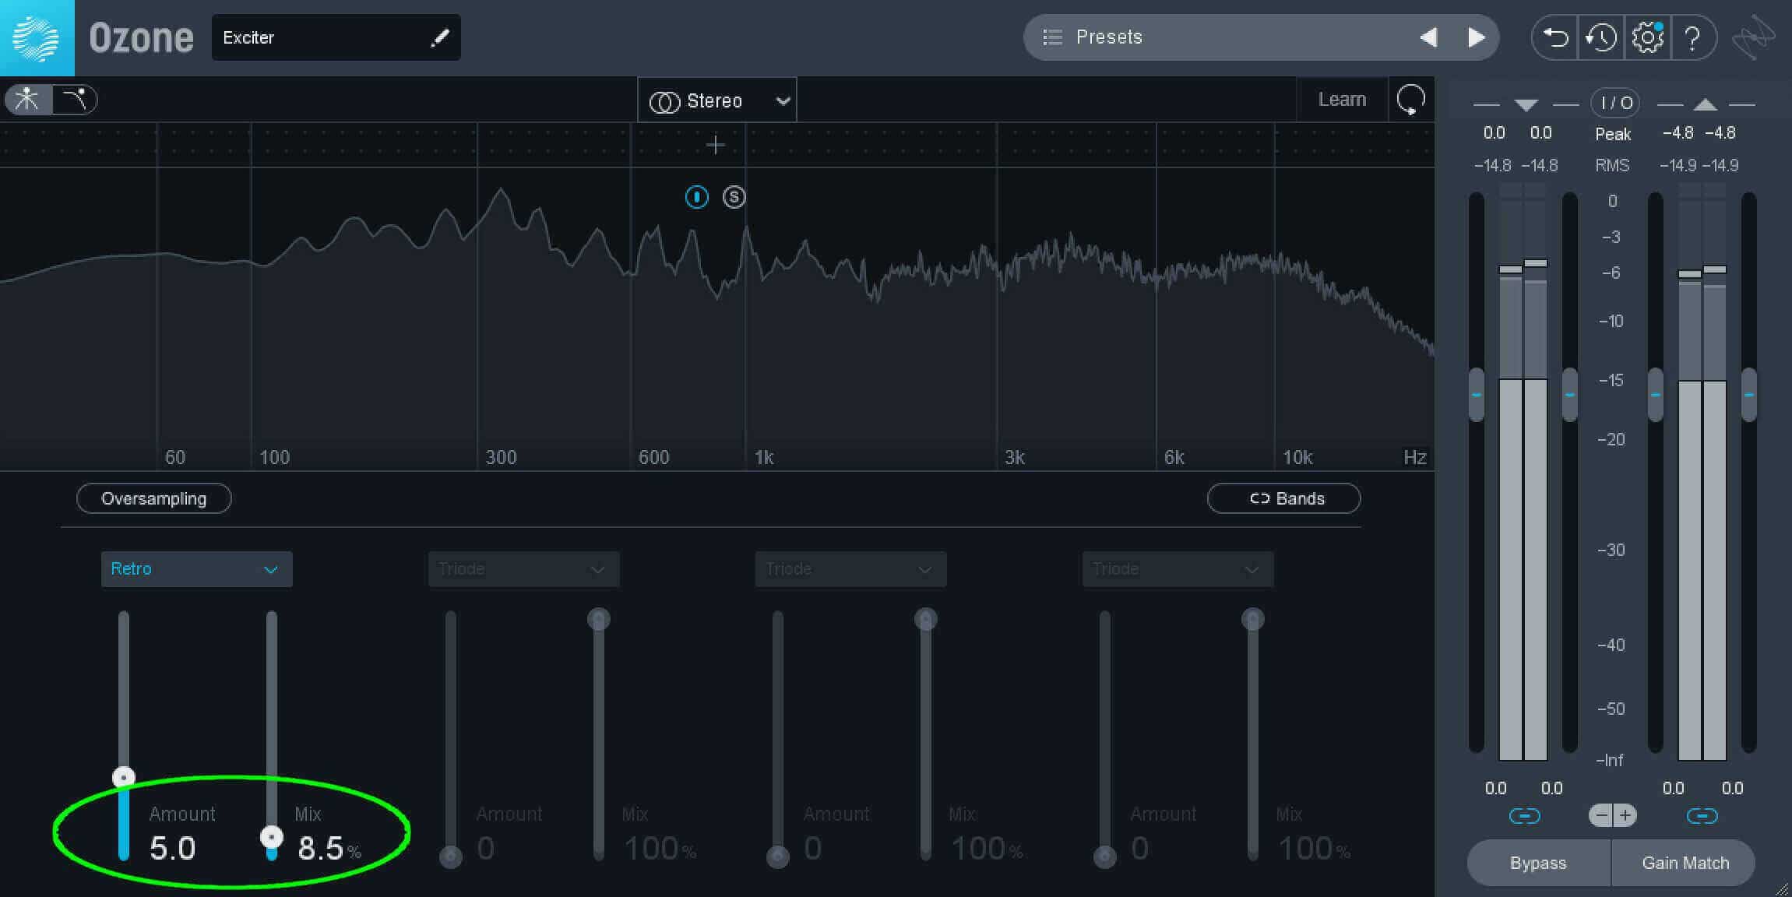Click right input gain fader handle
Image resolution: width=1792 pixels, height=897 pixels.
coord(1569,395)
